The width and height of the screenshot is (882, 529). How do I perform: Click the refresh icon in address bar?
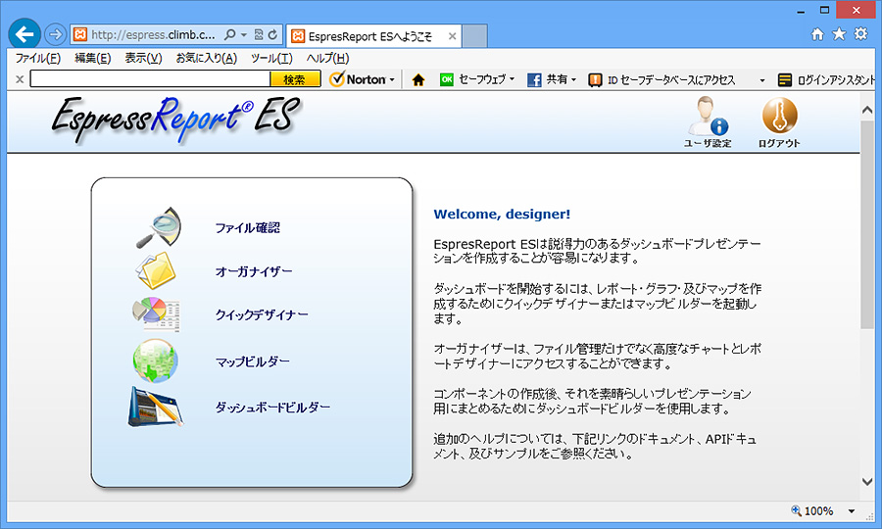click(x=272, y=35)
